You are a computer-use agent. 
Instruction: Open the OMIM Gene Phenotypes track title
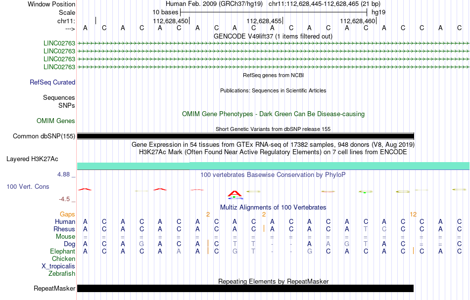pos(273,114)
